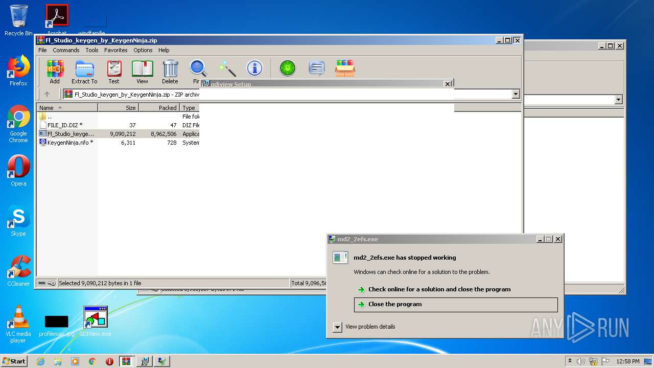Open Chrome from the taskbar

92,361
